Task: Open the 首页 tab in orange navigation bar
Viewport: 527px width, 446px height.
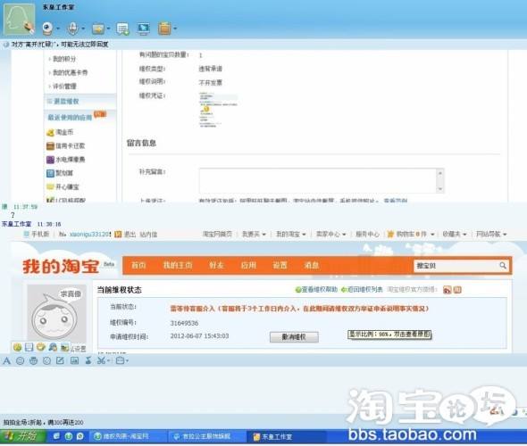Action: 138,265
